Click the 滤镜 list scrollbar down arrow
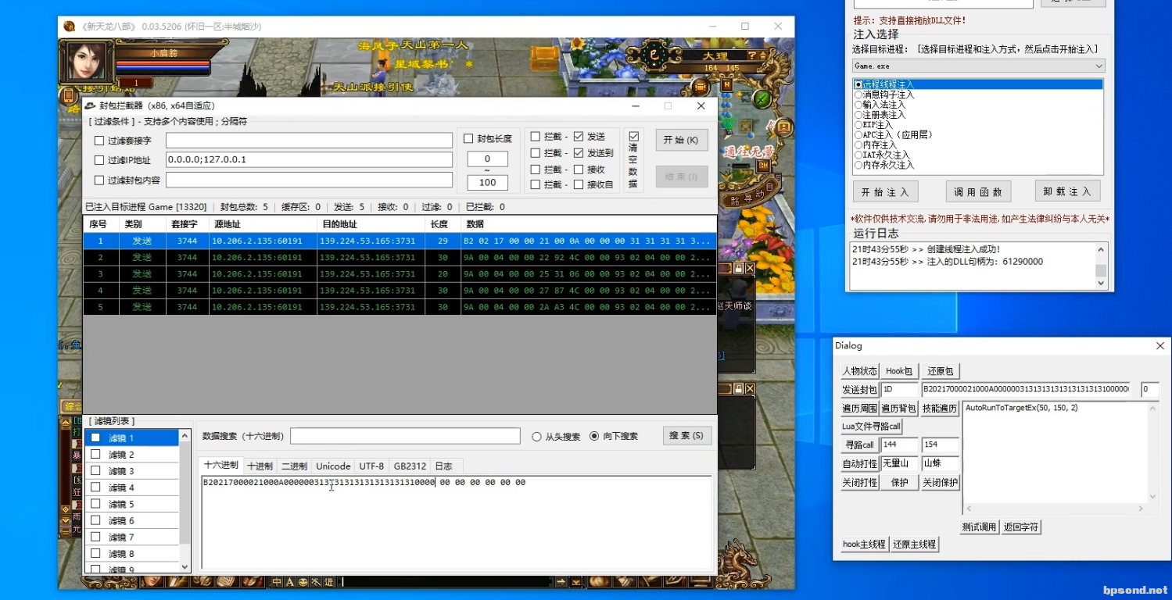This screenshot has width=1172, height=600. click(x=185, y=567)
